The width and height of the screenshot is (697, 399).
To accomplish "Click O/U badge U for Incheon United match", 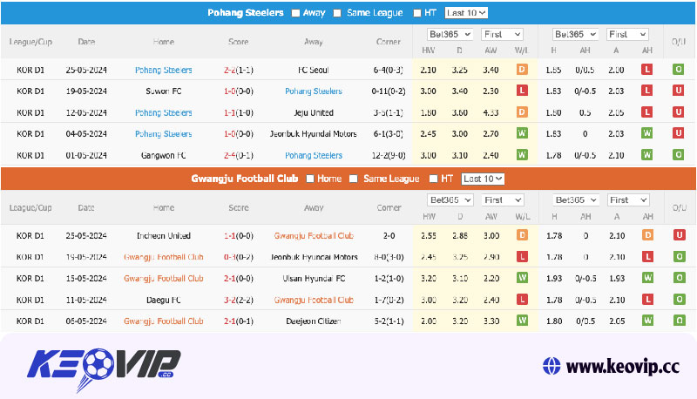I will 680,235.
